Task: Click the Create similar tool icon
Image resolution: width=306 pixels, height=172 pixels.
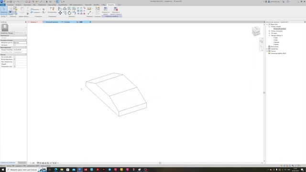Action: [x=98, y=9]
